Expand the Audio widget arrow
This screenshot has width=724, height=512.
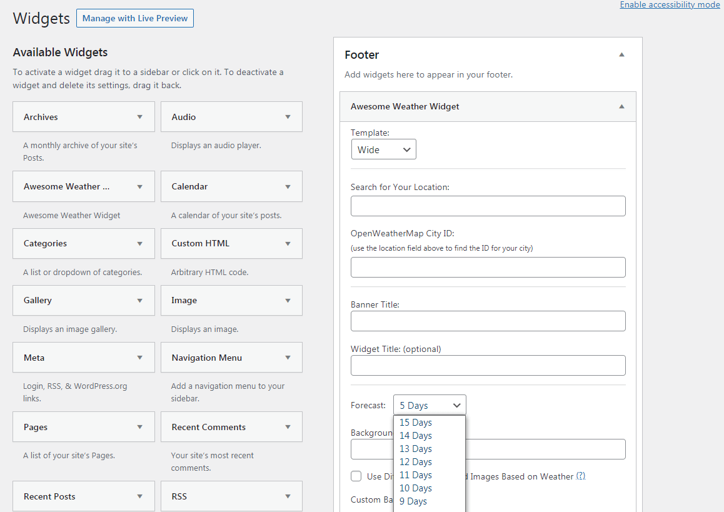coord(288,117)
